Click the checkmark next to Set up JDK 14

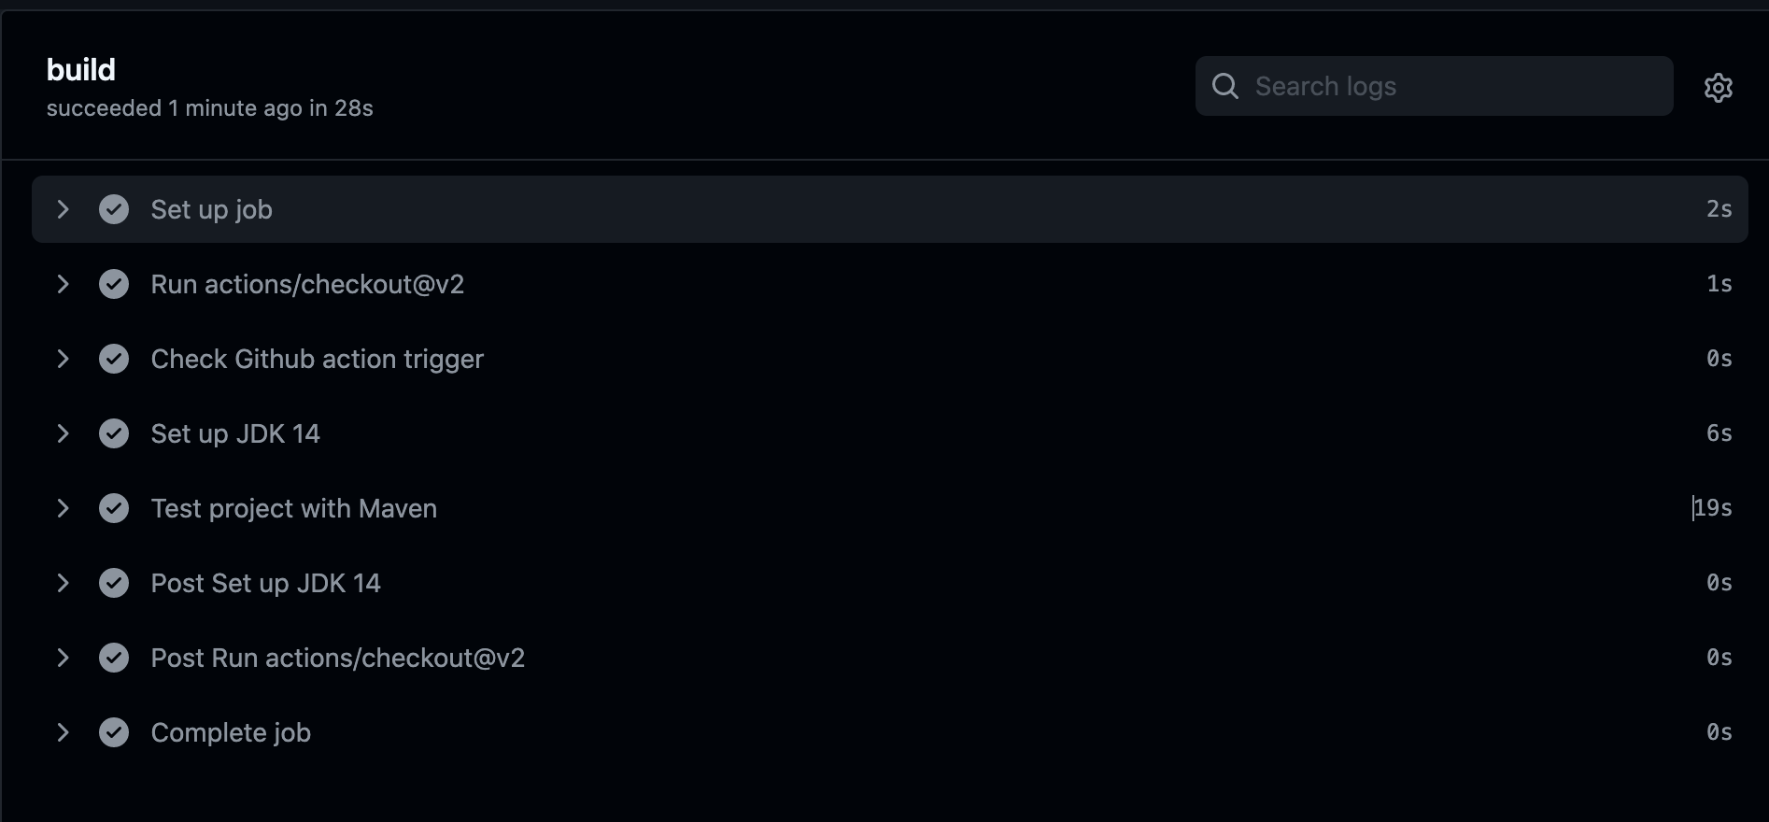click(x=114, y=433)
